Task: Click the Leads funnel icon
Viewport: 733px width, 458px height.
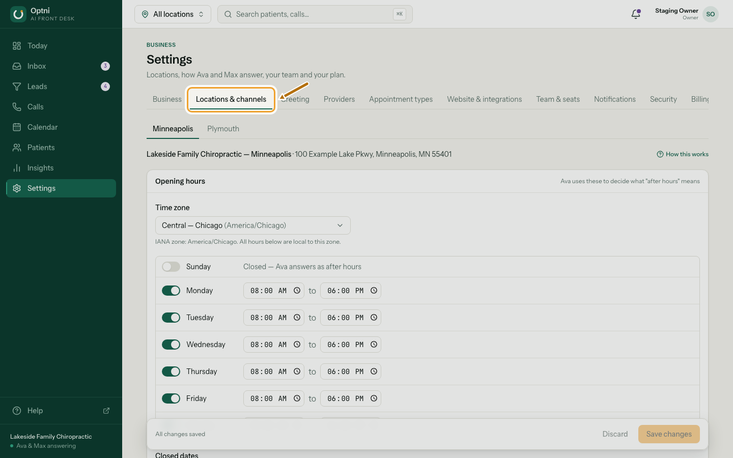Action: (17, 87)
